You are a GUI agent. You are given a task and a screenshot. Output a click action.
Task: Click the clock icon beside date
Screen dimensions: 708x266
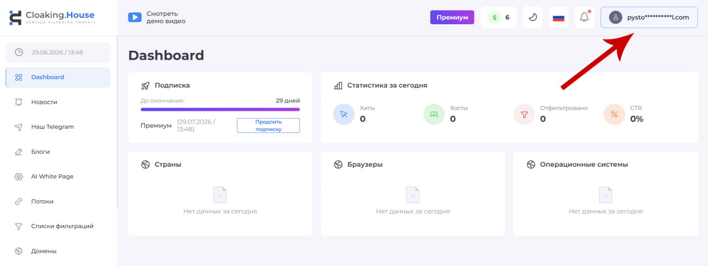pyautogui.click(x=19, y=52)
